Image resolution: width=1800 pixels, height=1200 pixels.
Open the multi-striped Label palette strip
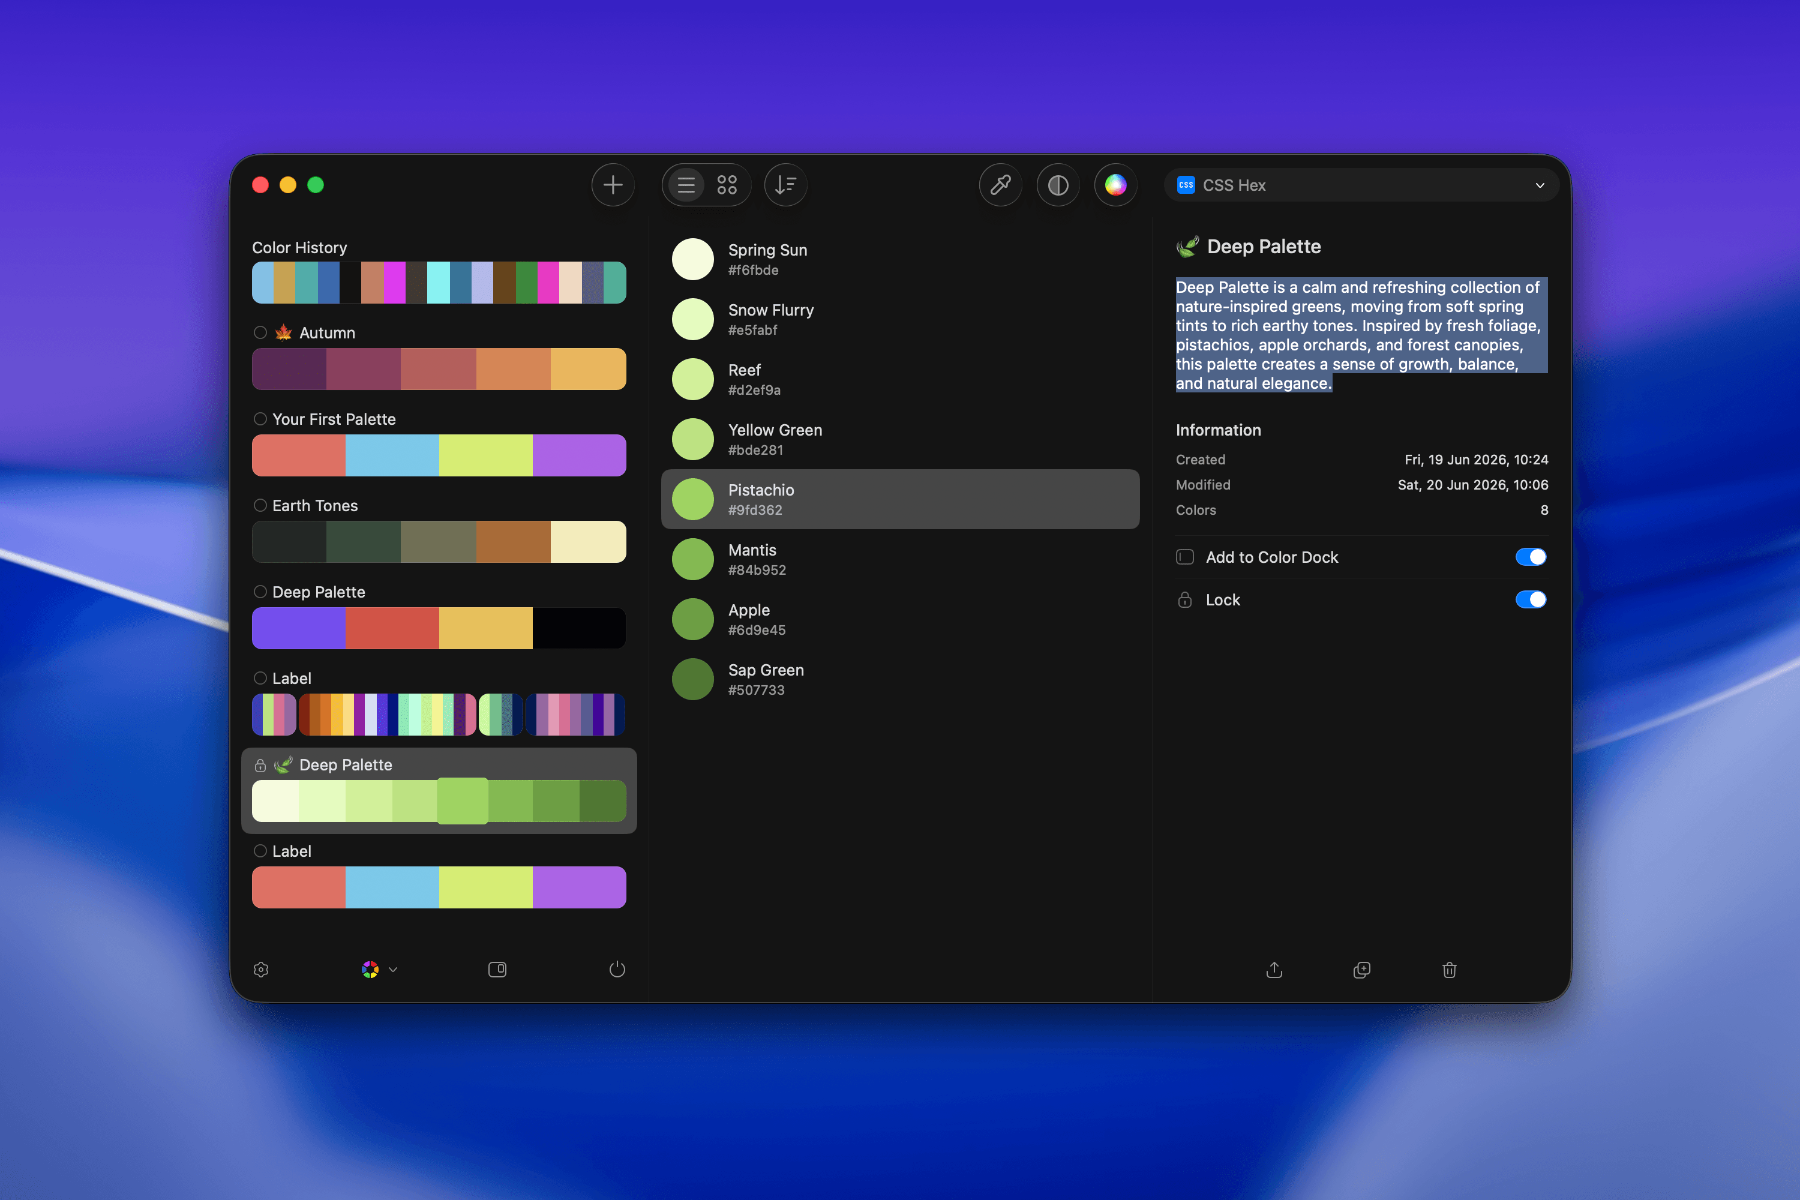pyautogui.click(x=439, y=715)
